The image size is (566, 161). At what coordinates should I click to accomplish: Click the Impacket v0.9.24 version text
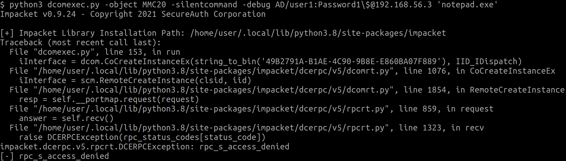click(x=38, y=14)
